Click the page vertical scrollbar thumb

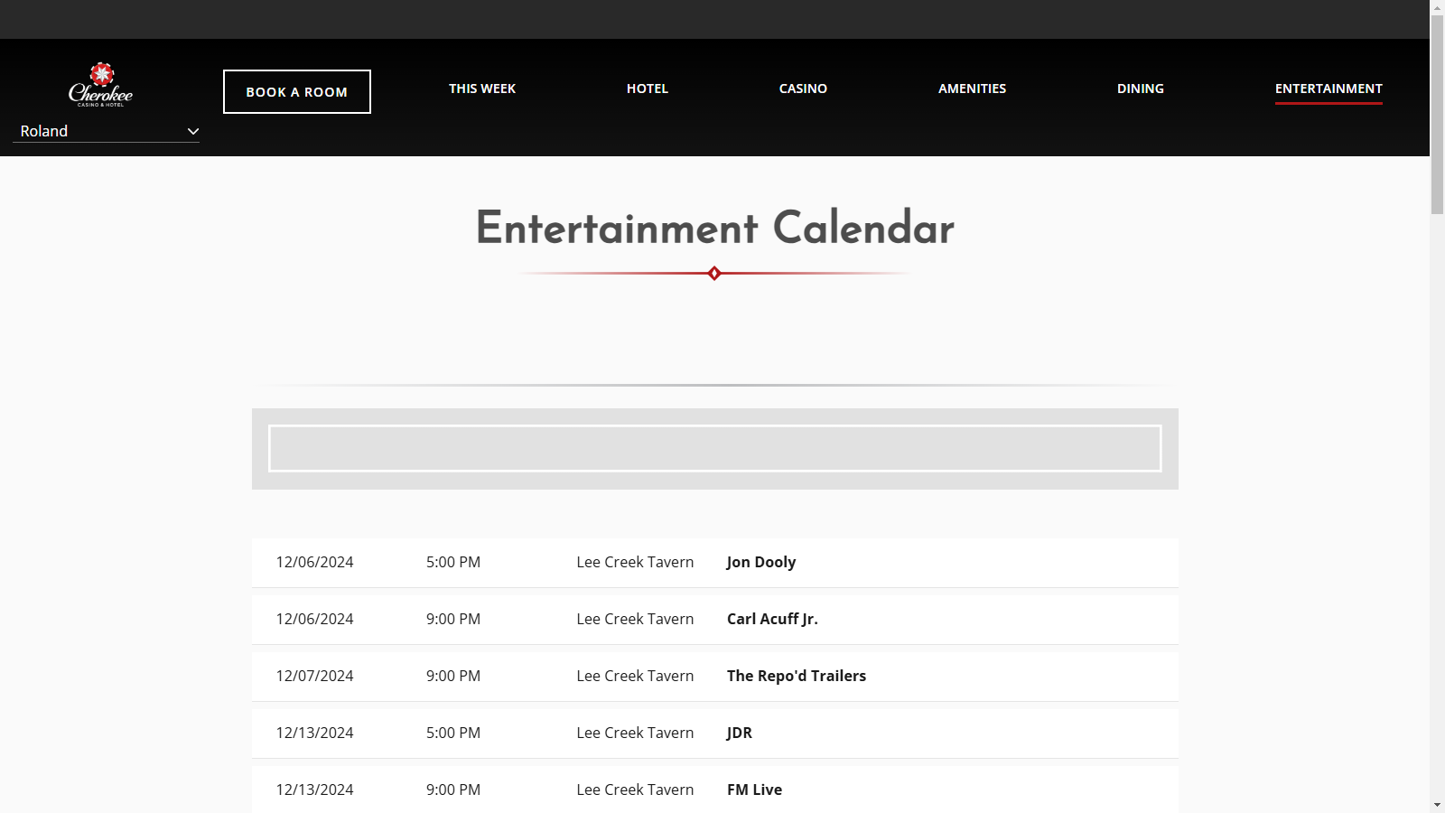[x=1437, y=115]
